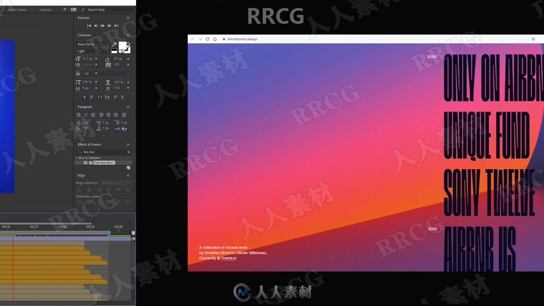Screen dimensions: 544x306
Task: Play the preview in Preview panel
Action: tap(102, 25)
